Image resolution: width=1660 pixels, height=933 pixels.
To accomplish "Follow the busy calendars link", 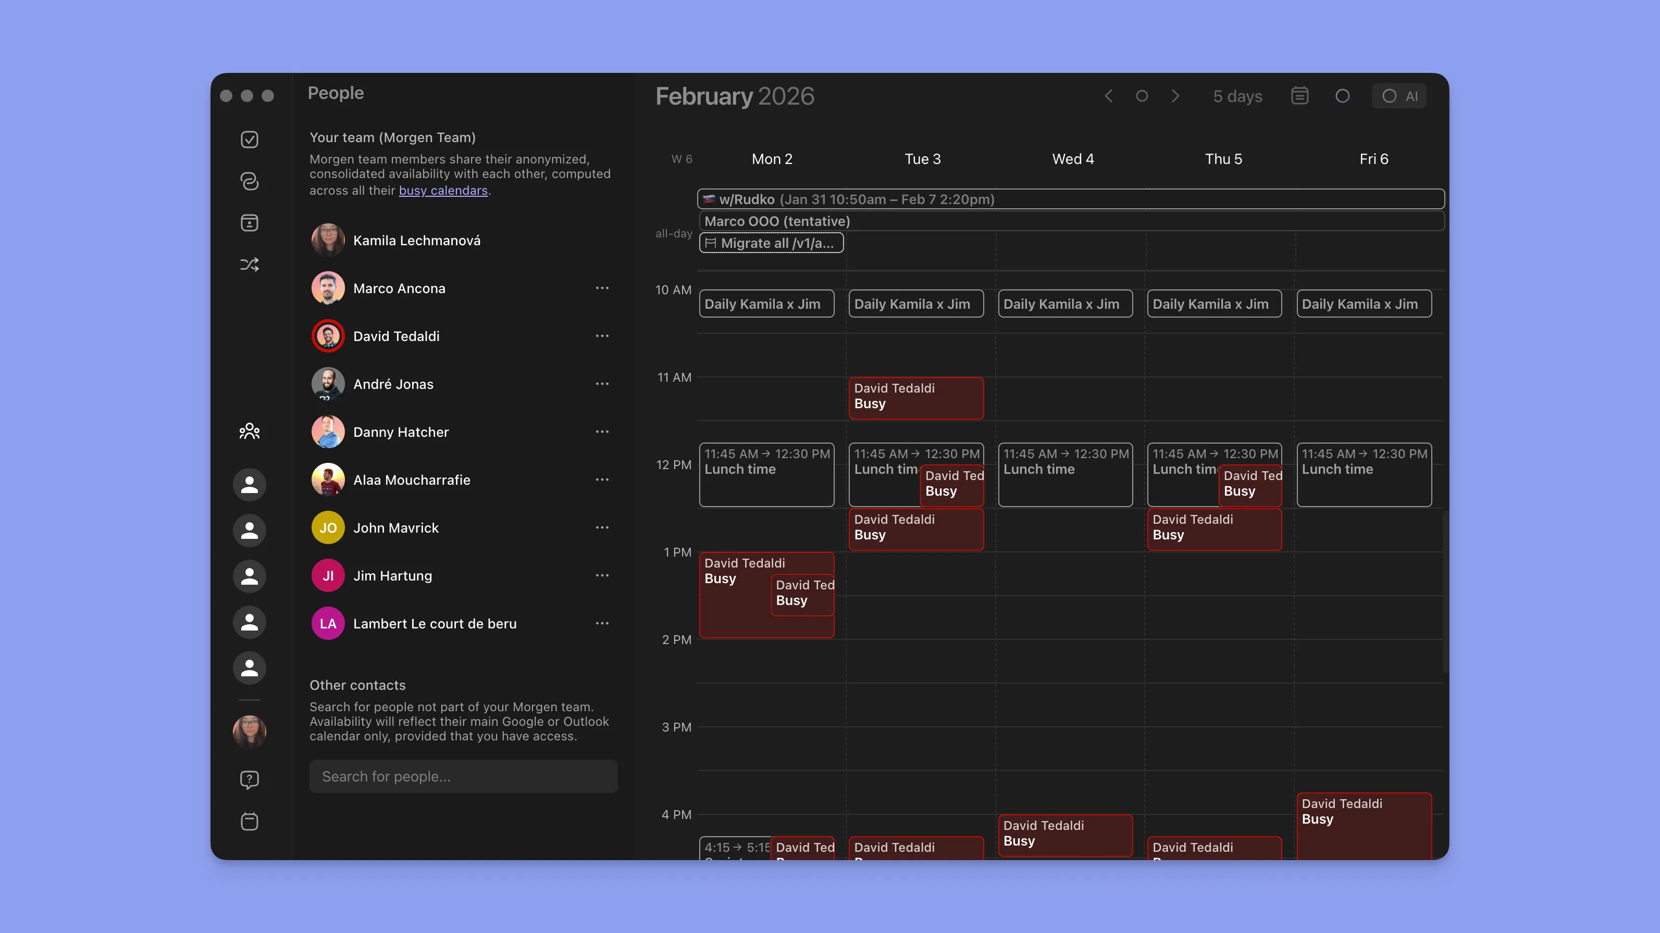I will (x=443, y=191).
